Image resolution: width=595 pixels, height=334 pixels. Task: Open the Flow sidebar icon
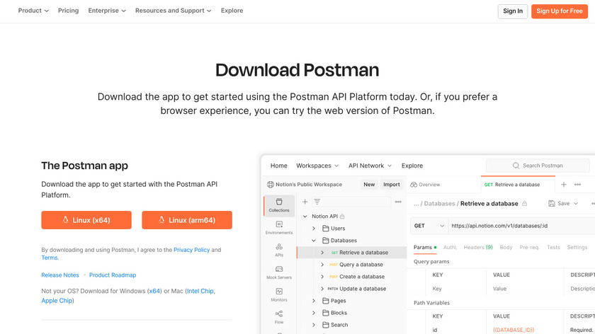(x=279, y=317)
